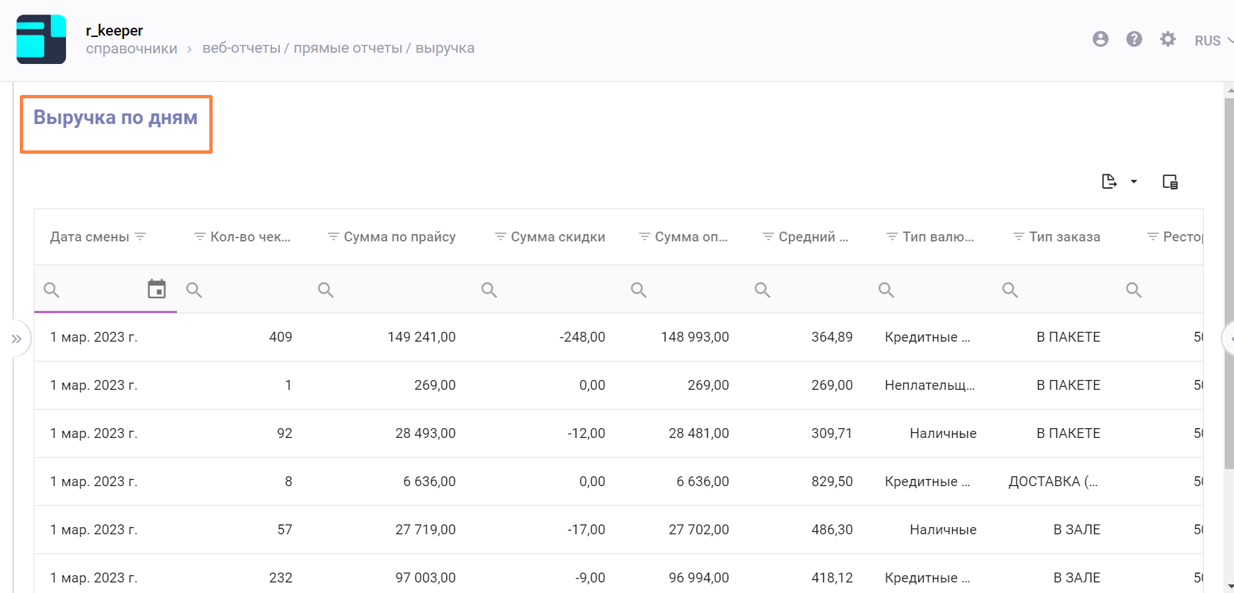The width and height of the screenshot is (1234, 593).
Task: Open the help question mark icon
Action: [x=1134, y=40]
